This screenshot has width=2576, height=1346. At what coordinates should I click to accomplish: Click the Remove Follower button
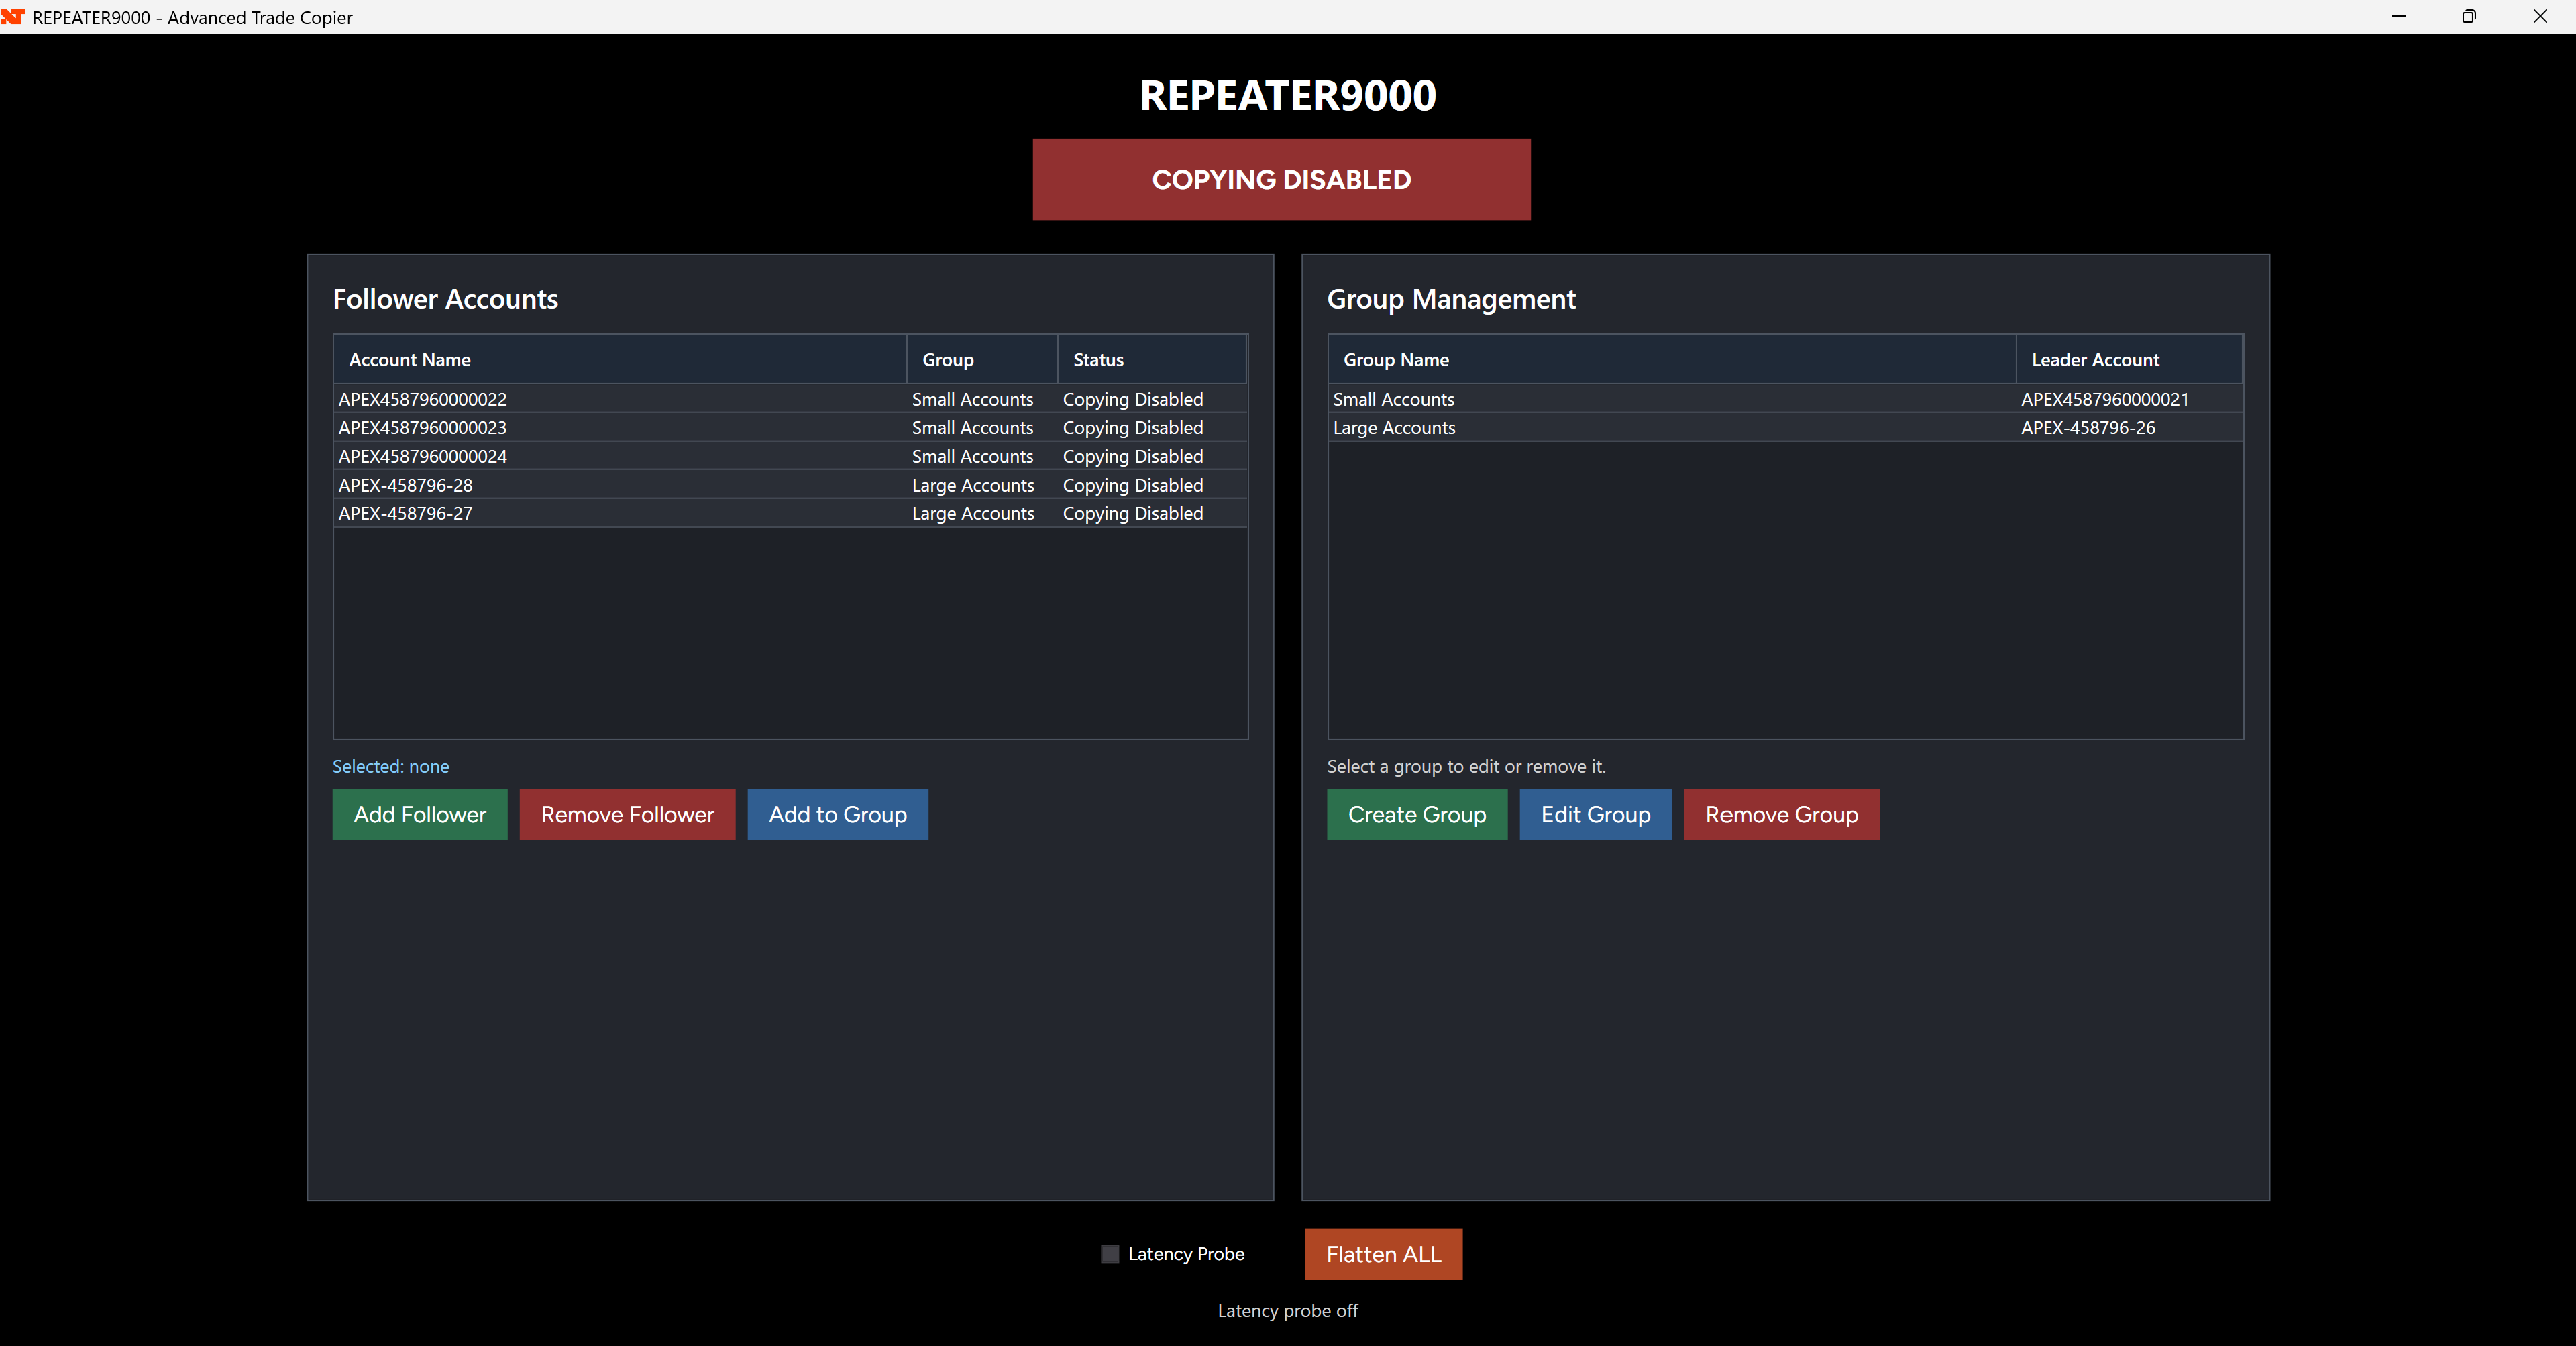click(x=627, y=815)
